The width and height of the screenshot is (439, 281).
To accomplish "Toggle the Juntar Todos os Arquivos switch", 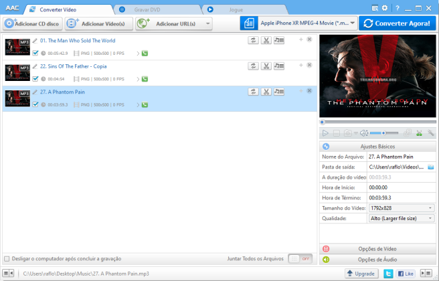I will (x=300, y=259).
